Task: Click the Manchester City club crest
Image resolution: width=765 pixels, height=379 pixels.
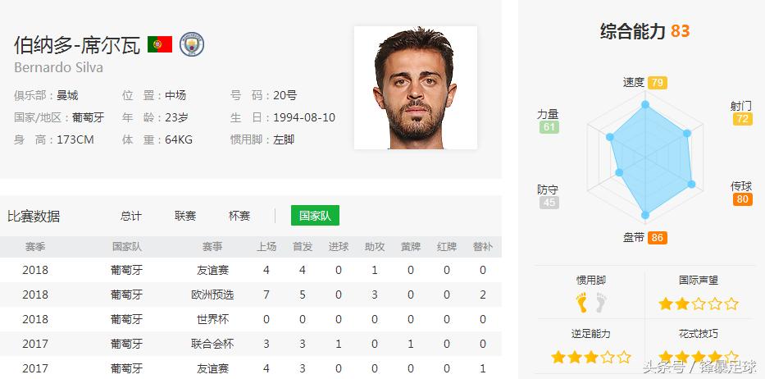Action: (192, 44)
